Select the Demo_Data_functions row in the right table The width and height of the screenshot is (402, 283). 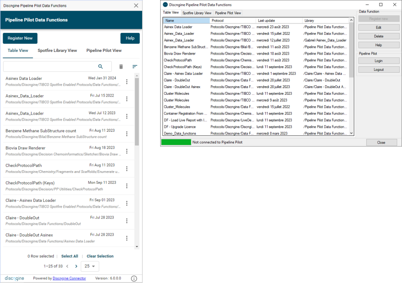(256, 133)
